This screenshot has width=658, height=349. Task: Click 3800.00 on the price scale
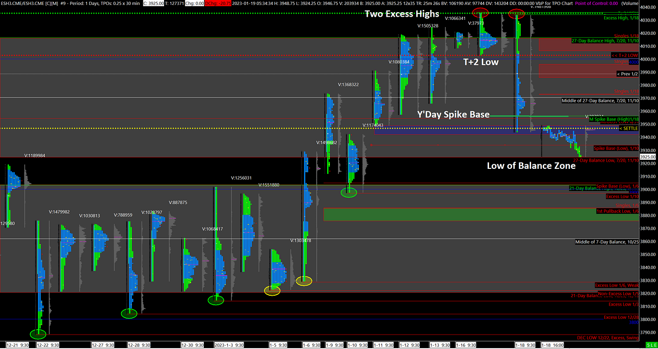pos(649,319)
